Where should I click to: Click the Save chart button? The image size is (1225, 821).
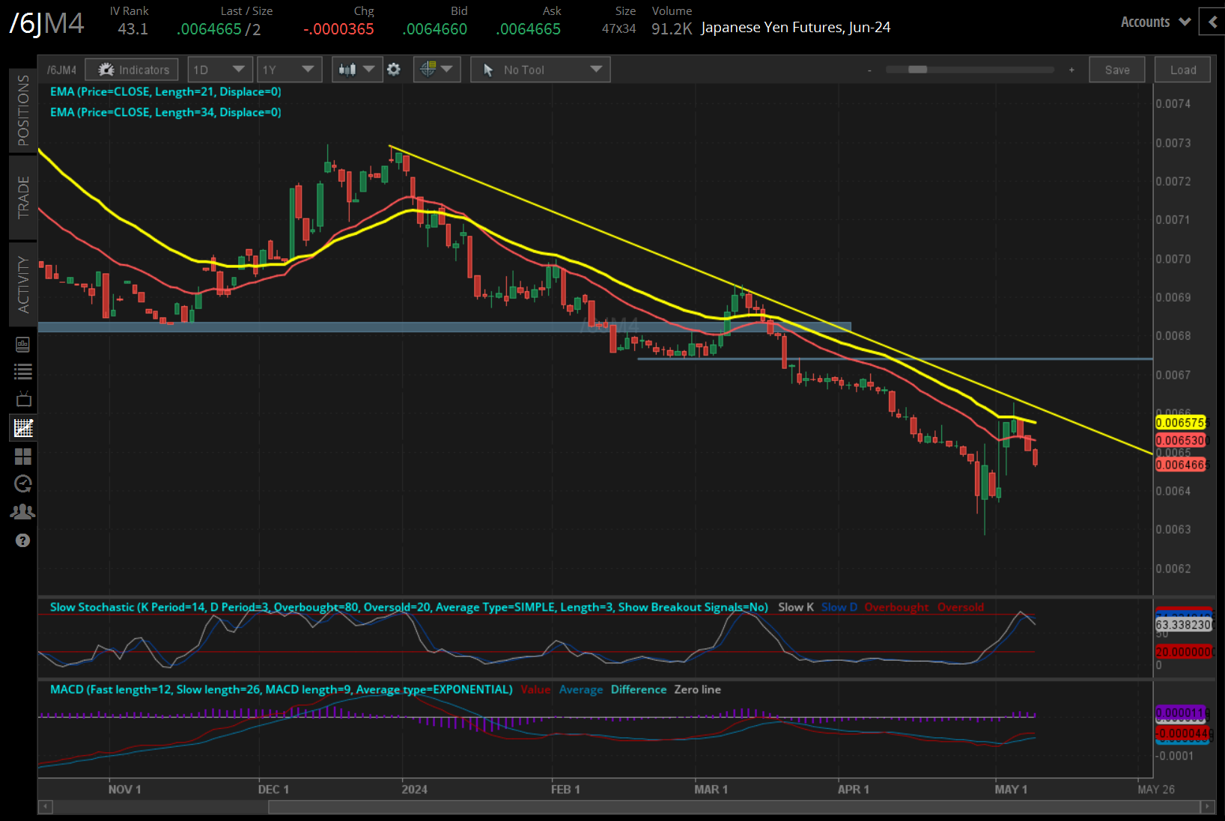(1116, 70)
